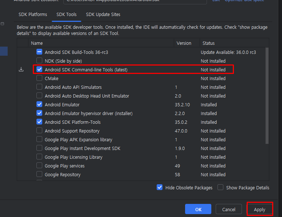Click the Google Repository row label
The image size is (282, 217).
pos(63,174)
